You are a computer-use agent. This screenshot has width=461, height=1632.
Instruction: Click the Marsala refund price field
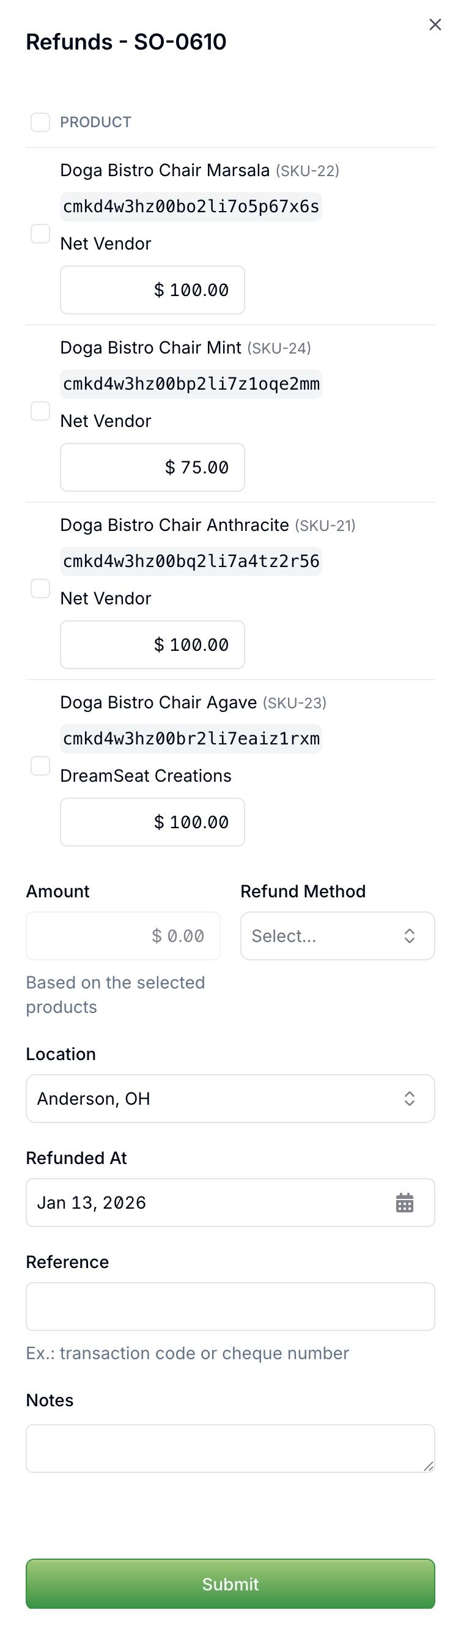(x=153, y=290)
